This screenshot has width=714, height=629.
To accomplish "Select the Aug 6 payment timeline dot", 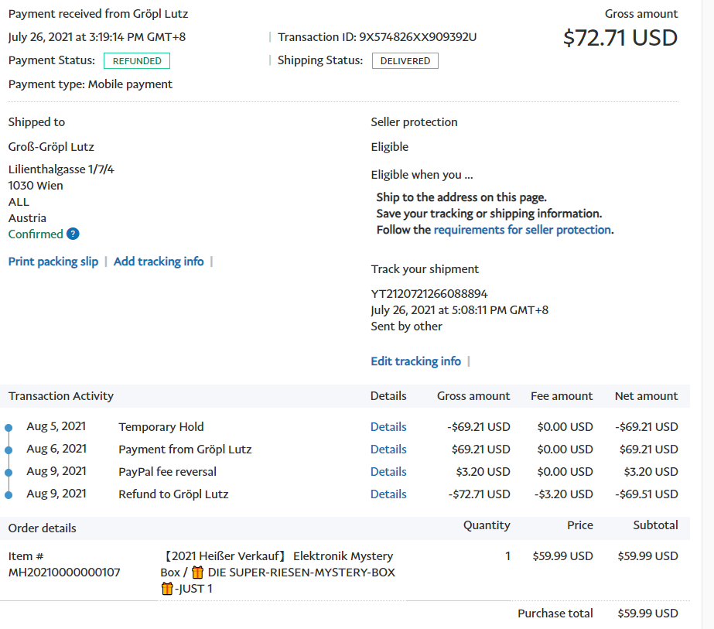I will (9, 450).
